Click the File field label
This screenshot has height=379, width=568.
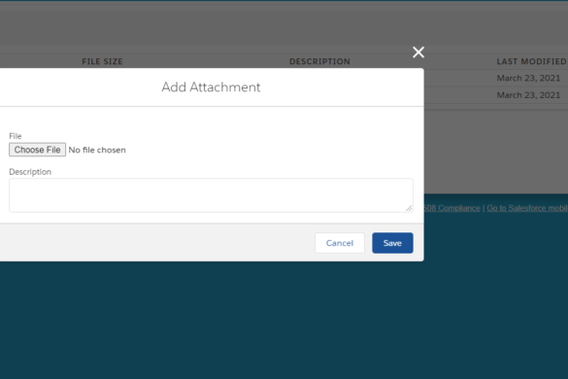point(16,136)
